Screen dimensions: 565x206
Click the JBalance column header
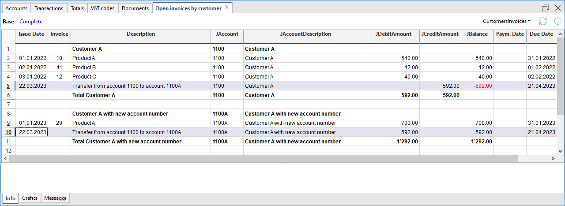point(477,34)
